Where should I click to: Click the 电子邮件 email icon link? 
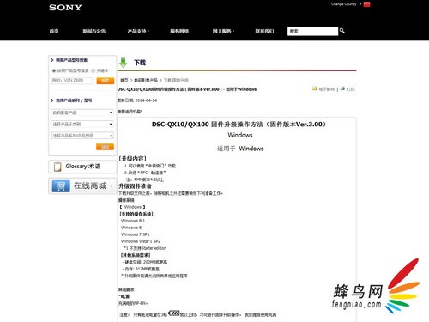tap(323, 89)
